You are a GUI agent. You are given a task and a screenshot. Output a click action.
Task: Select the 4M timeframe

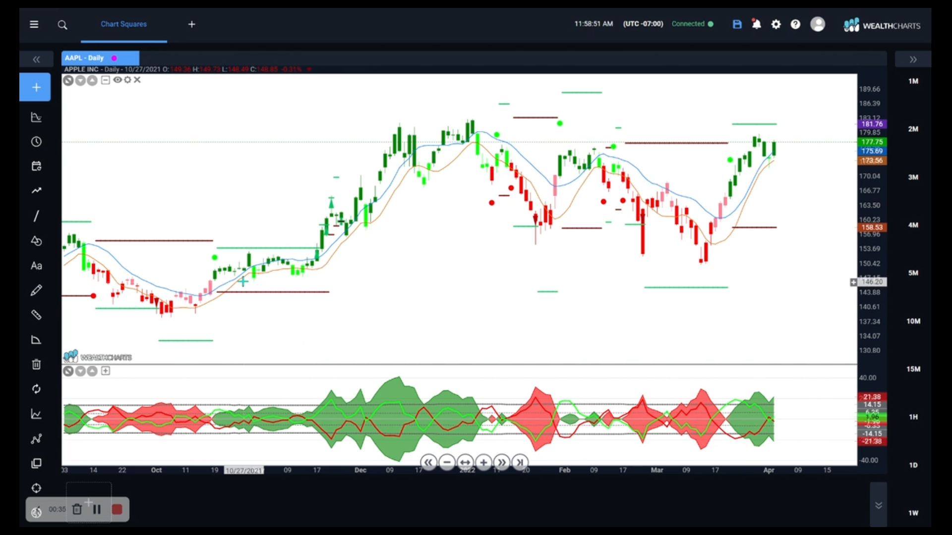tap(913, 225)
